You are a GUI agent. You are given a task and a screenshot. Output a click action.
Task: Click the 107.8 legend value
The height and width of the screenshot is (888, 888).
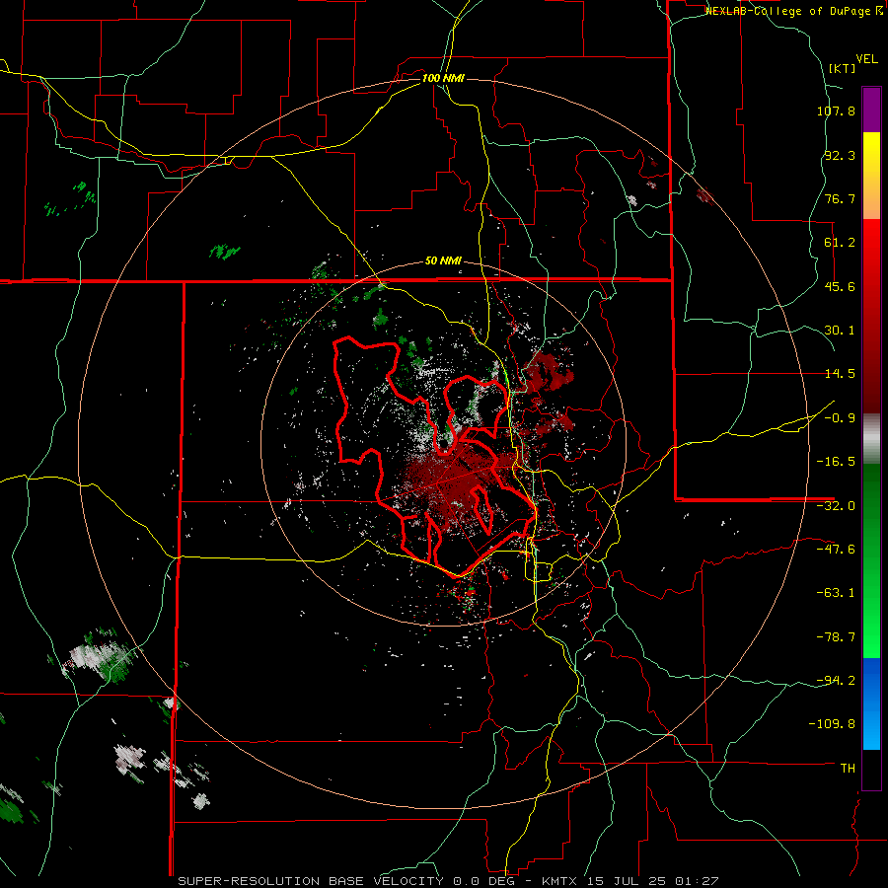pos(836,111)
